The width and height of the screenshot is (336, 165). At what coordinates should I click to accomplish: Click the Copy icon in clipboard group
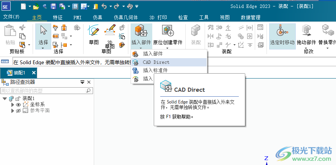[x=22, y=36]
